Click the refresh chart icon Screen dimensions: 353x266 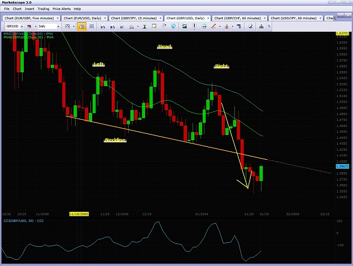[x=164, y=26]
